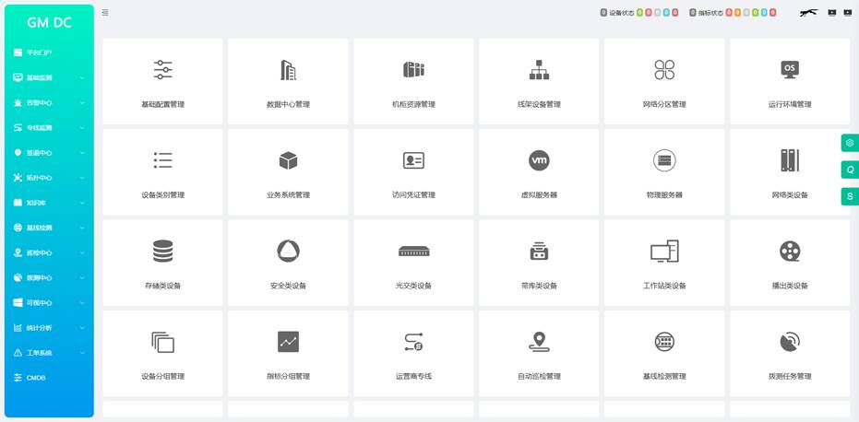Screen dimensions: 859x422
Task: Open the 工作站类设备 computer card
Action: (664, 264)
